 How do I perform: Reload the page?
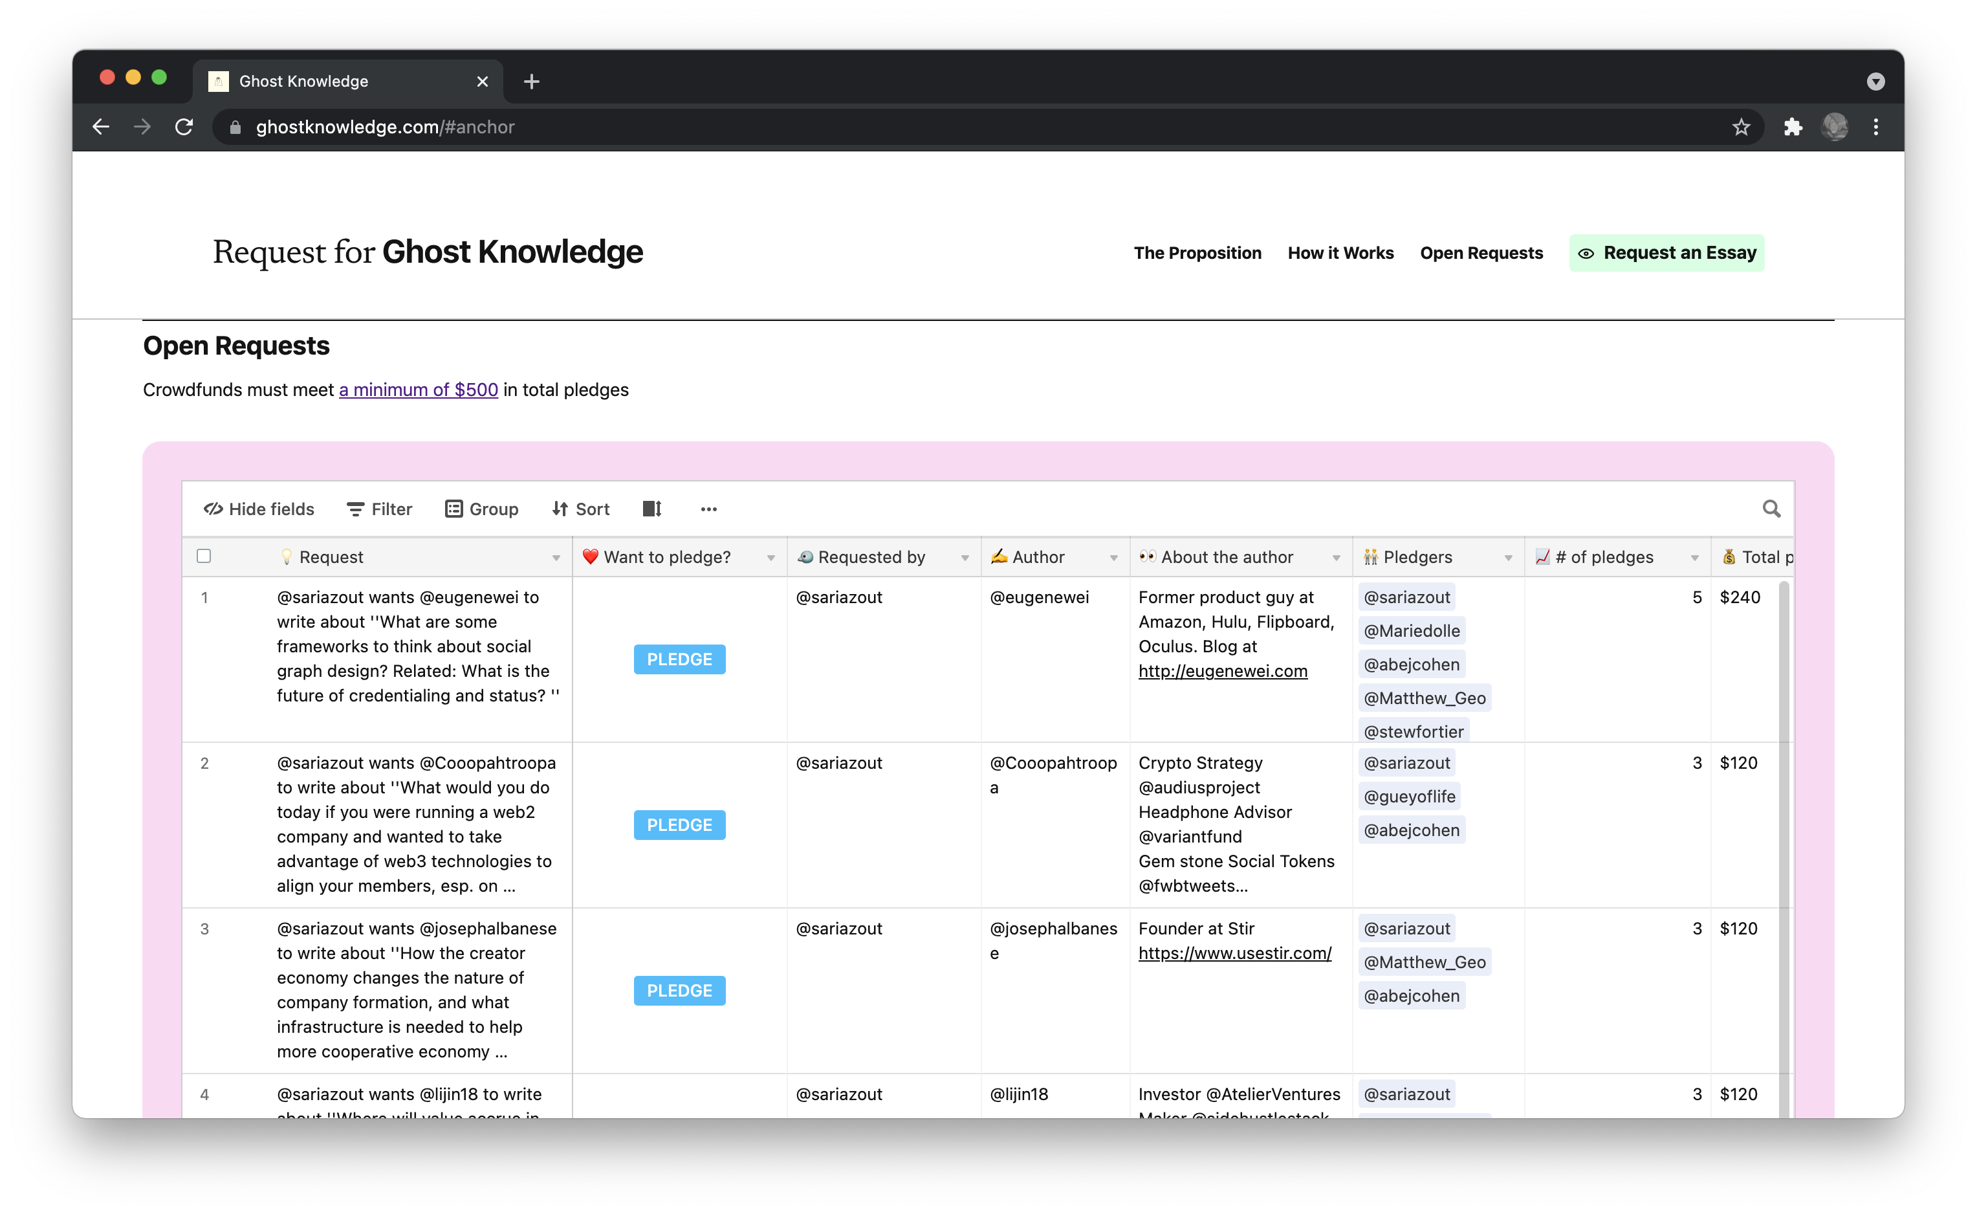[184, 127]
